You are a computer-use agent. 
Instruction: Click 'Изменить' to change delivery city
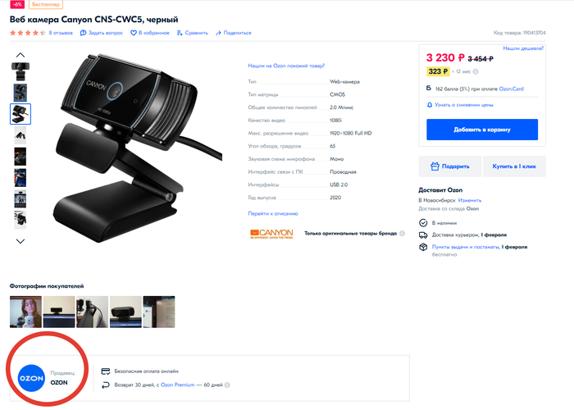coord(470,200)
